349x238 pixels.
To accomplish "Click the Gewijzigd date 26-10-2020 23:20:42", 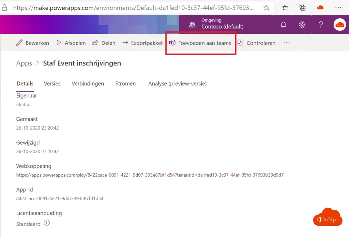I will pyautogui.click(x=37, y=151).
